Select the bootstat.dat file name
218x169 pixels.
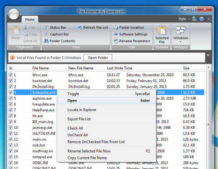42,81
